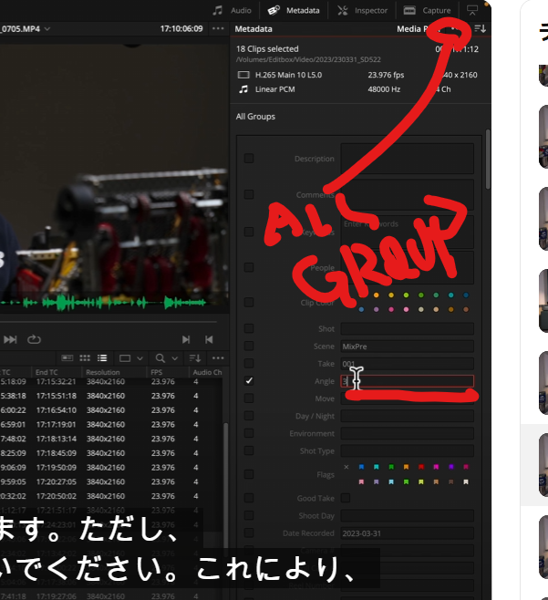Tick the Move checkbox

click(249, 398)
